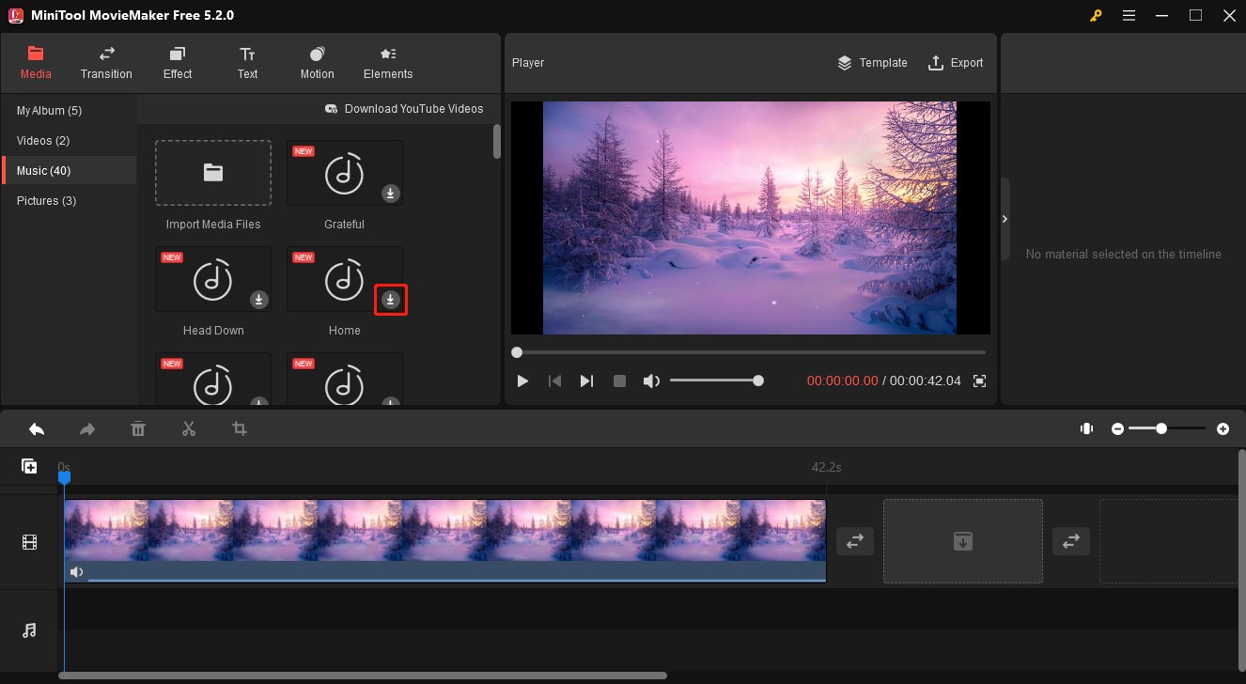Click the horizontal timeline scrollbar

363,676
